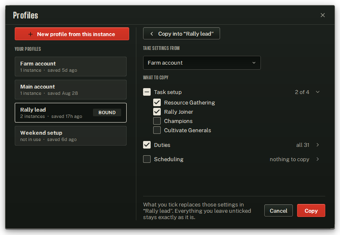Check the Scheduling checkbox
This screenshot has height=235, width=340.
(147, 159)
